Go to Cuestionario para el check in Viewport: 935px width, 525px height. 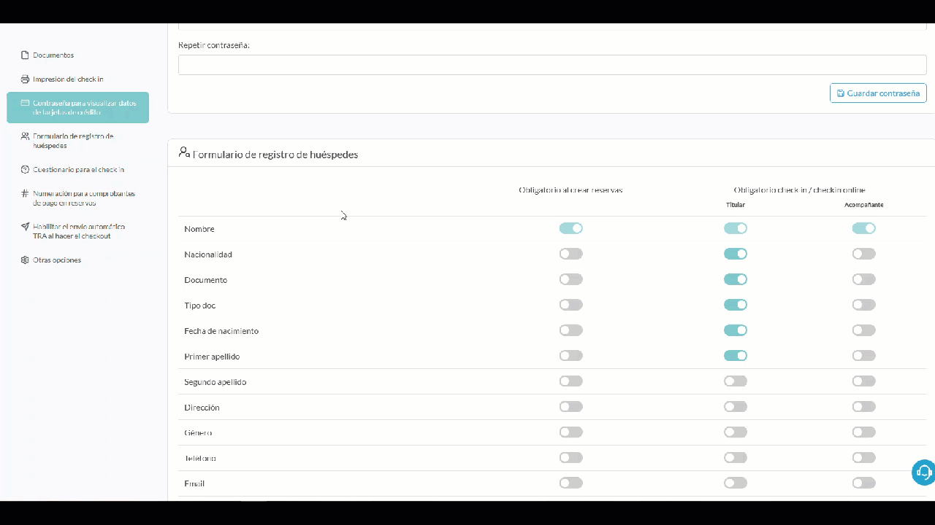(x=78, y=170)
